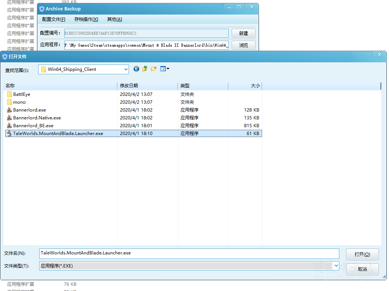The width and height of the screenshot is (389, 291).
Task: Click the 815 KB size cell
Action: pos(251,126)
